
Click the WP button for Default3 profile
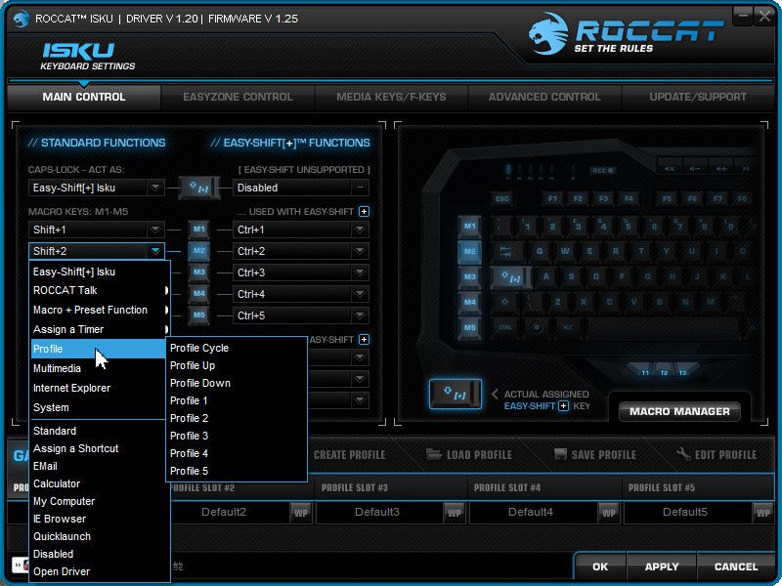click(x=454, y=512)
